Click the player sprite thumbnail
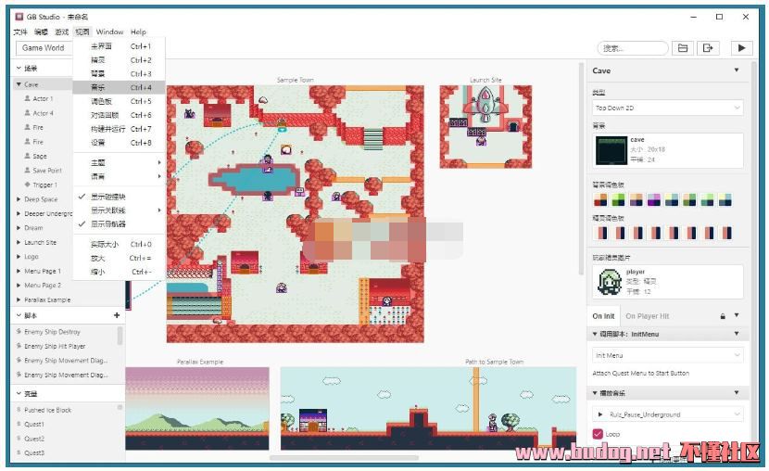This screenshot has height=471, width=769. coord(608,282)
